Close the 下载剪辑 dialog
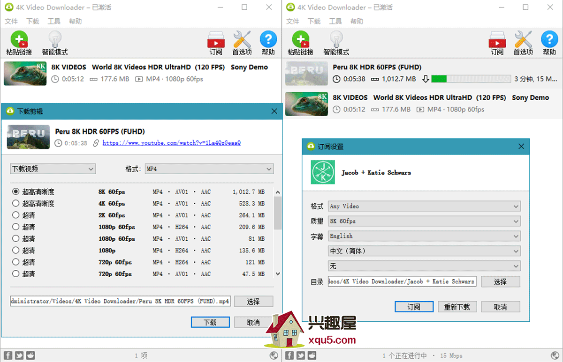 tap(274, 111)
